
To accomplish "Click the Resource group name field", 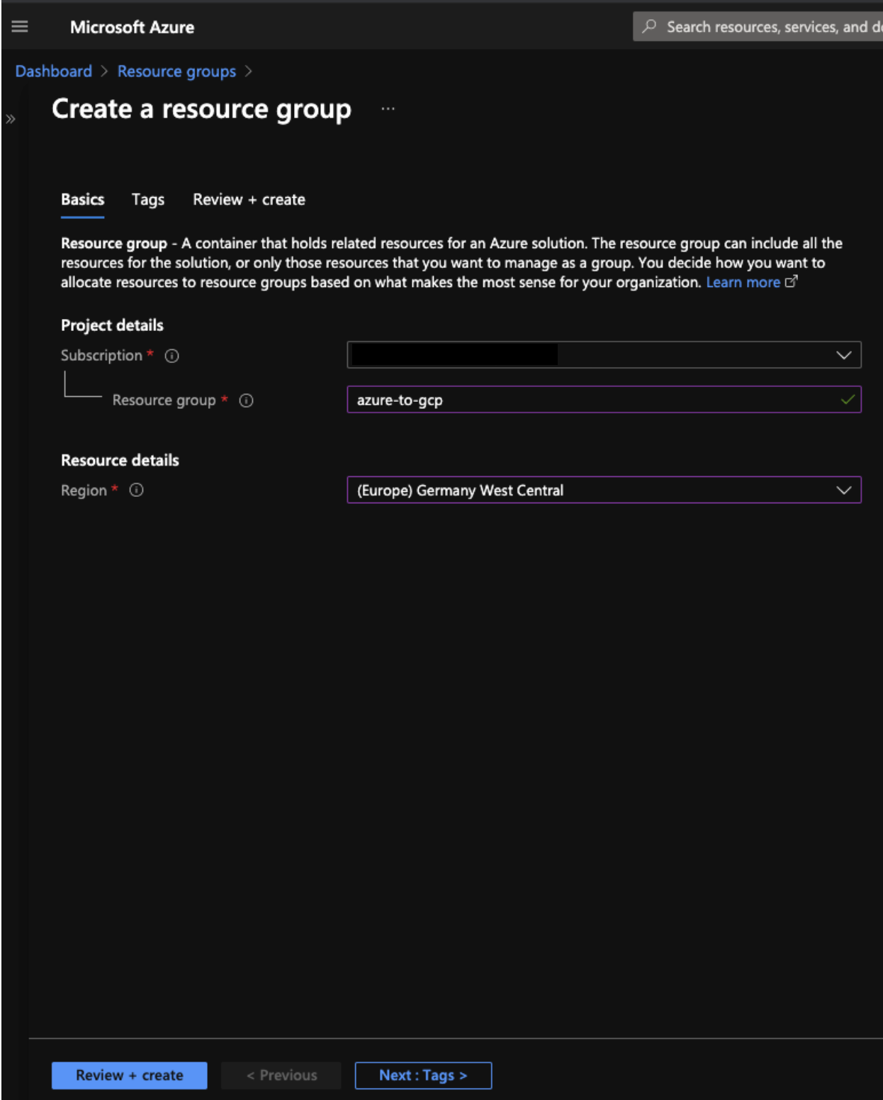I will click(x=604, y=400).
